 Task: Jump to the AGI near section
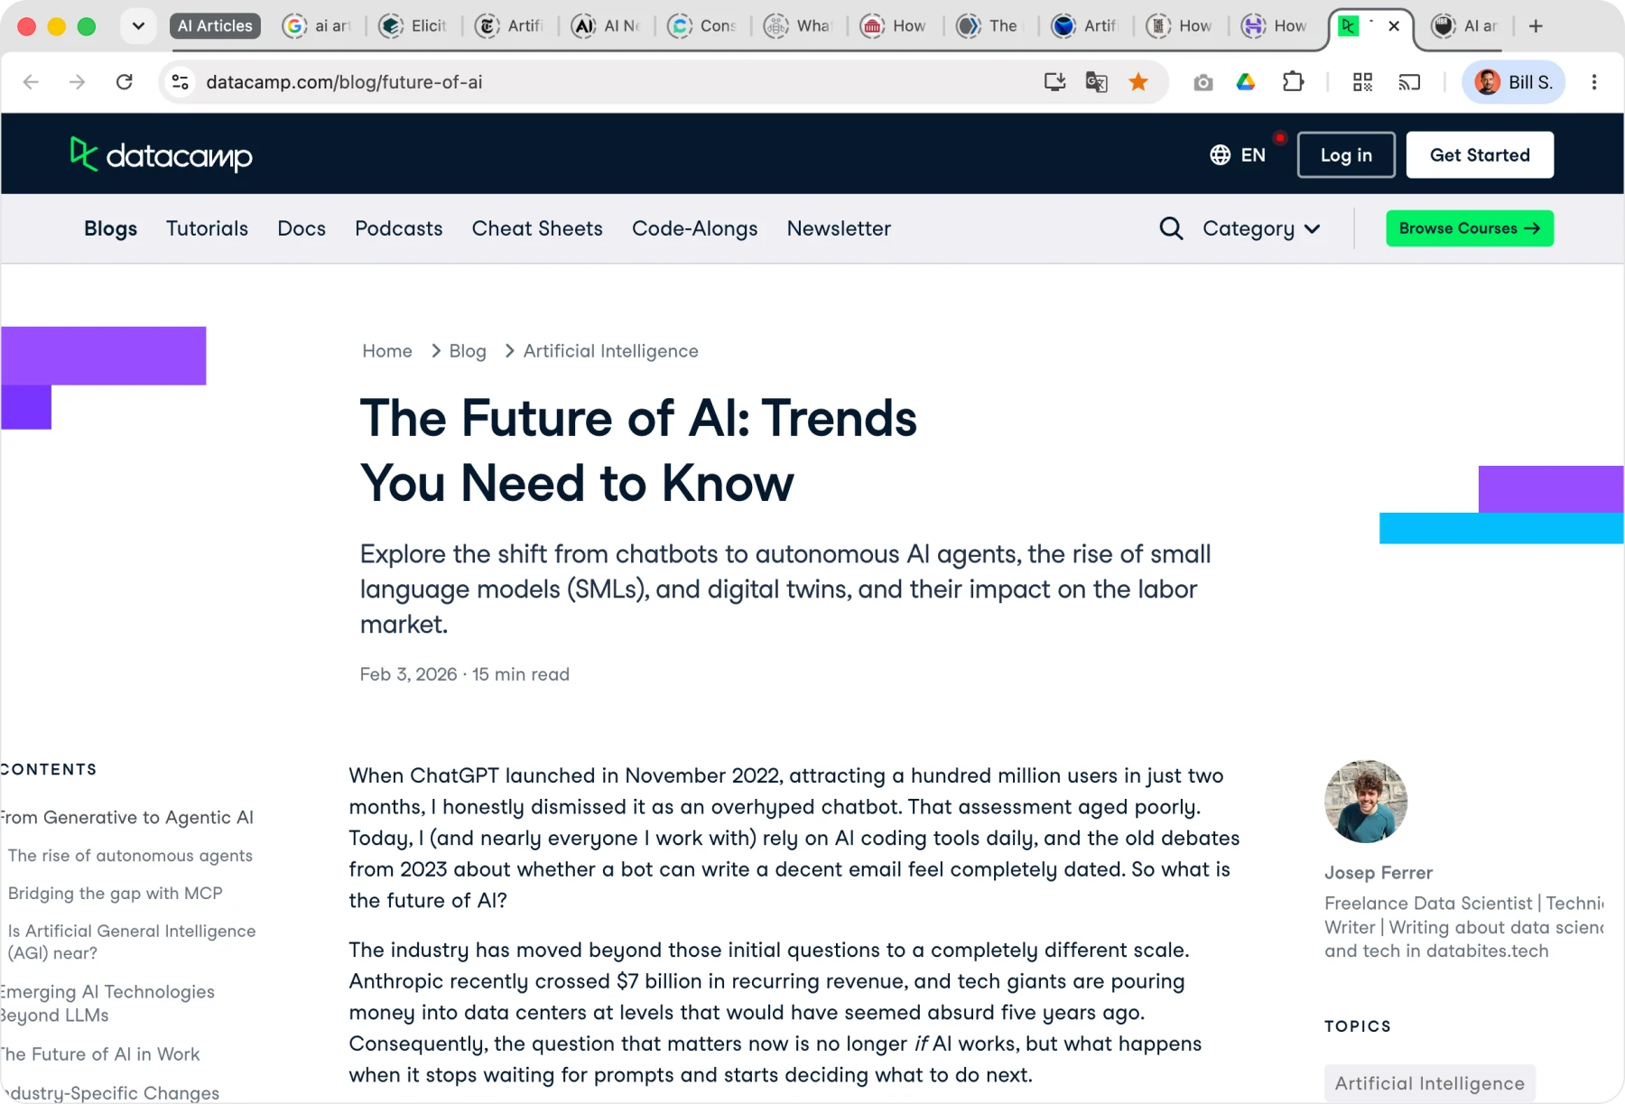coord(132,942)
